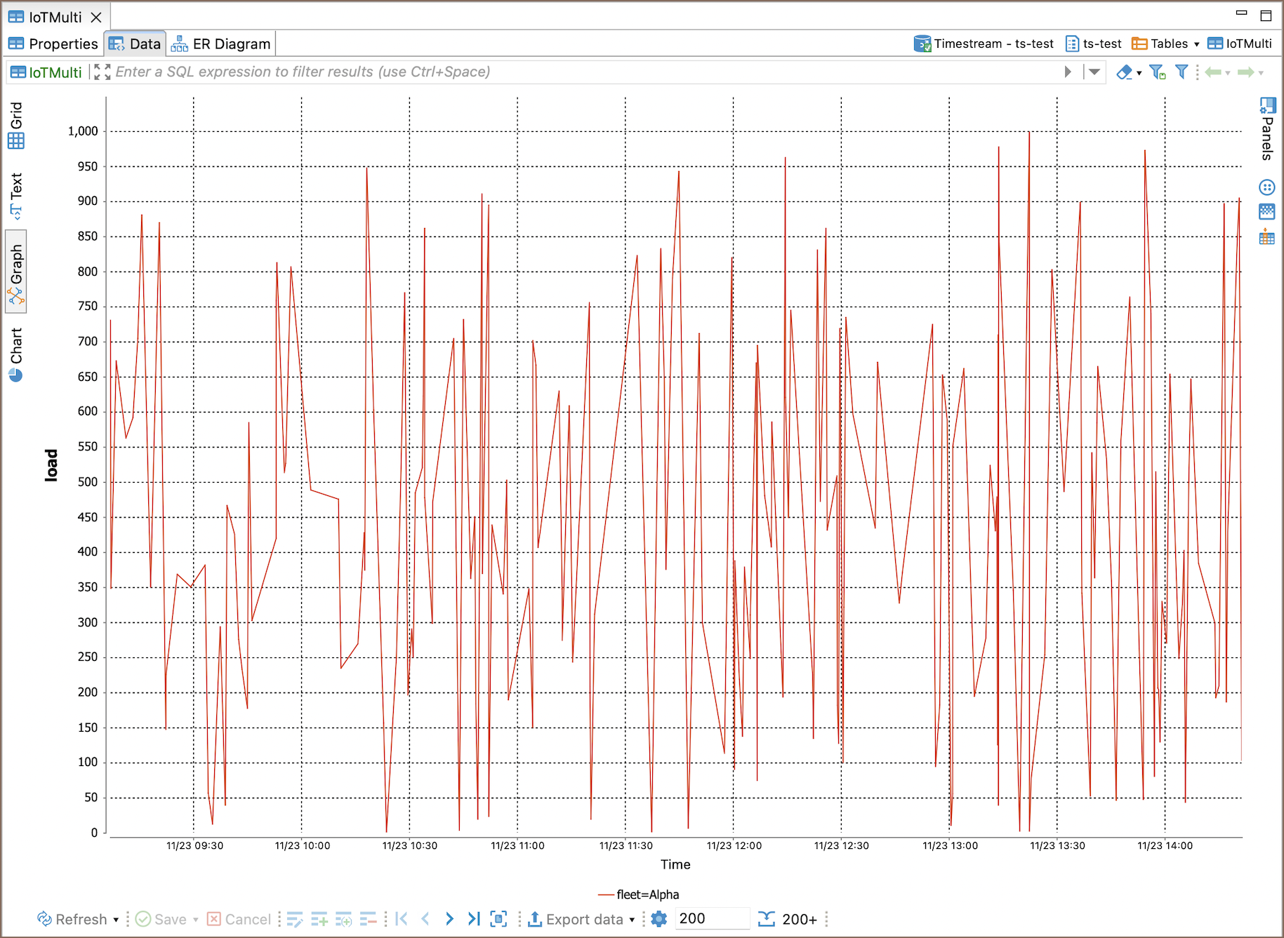Click the custom filters funnel icon

[1182, 72]
